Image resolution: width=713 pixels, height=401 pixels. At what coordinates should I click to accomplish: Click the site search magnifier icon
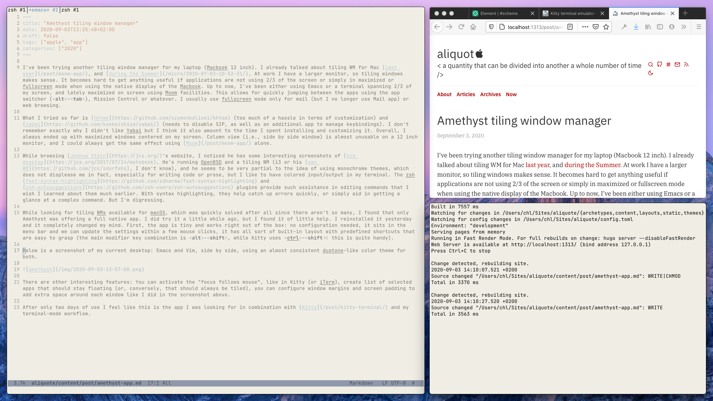click(651, 65)
